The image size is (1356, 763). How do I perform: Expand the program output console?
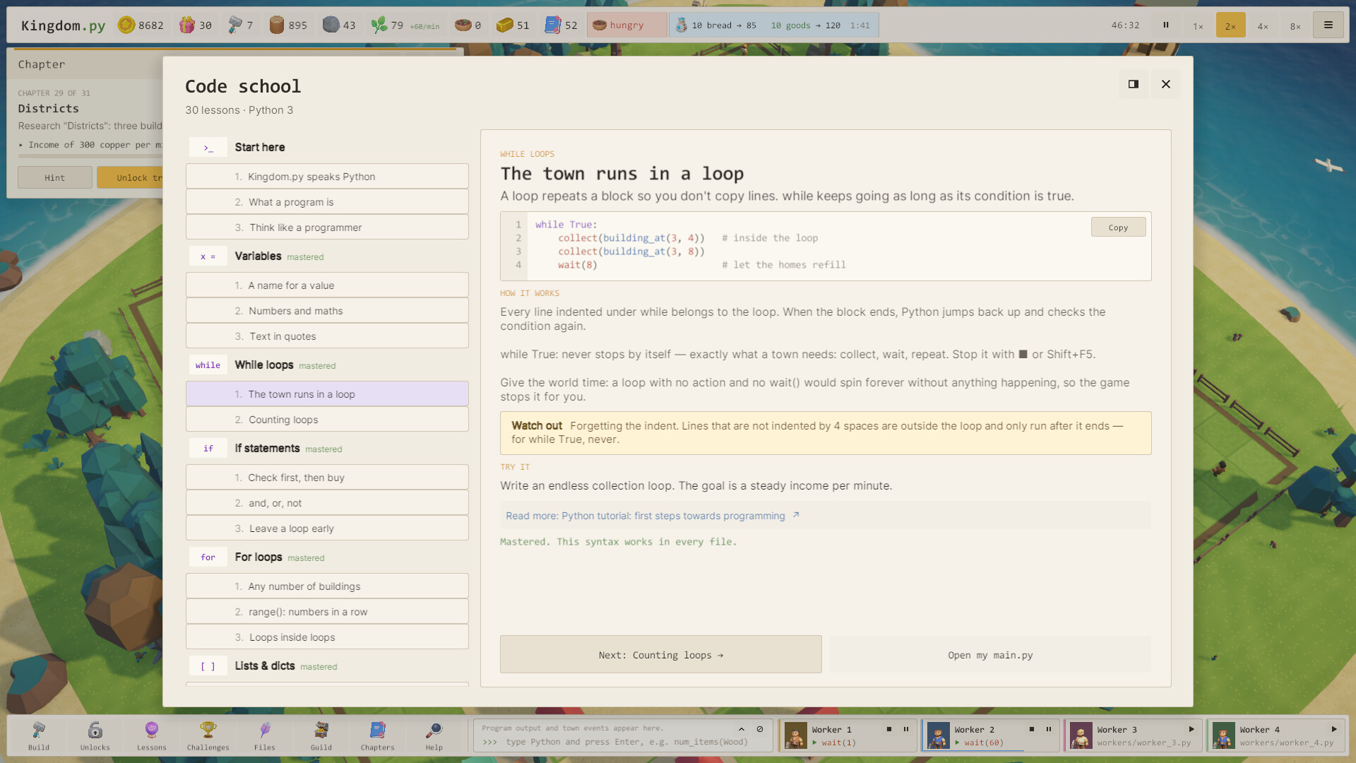[x=742, y=729]
